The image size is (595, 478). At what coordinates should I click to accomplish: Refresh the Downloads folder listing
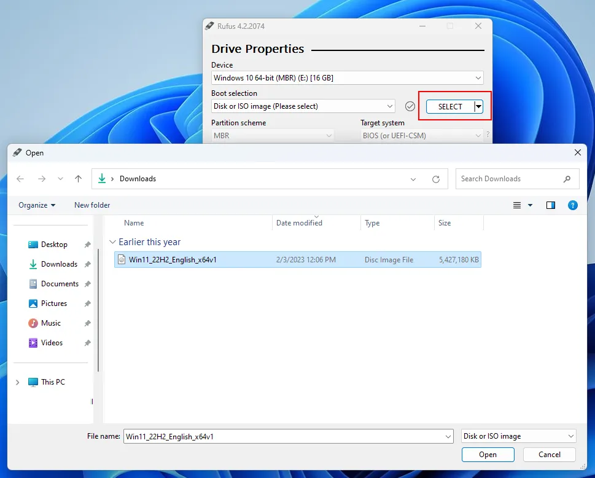click(436, 179)
